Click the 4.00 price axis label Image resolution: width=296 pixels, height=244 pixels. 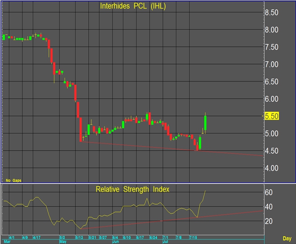pyautogui.click(x=272, y=168)
